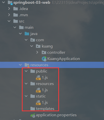Expand the controller package
Viewport: 104px width, 120px height.
tap(37, 52)
